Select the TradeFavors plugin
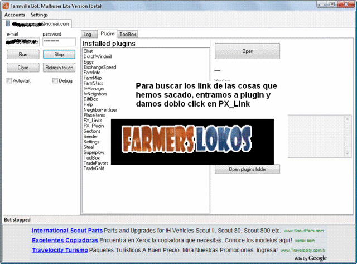This screenshot has height=264, width=357. point(96,163)
